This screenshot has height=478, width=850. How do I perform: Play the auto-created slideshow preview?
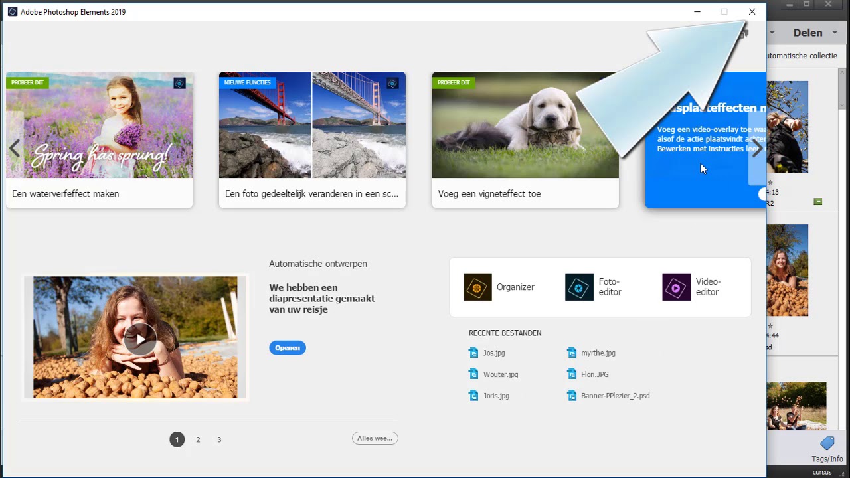140,339
